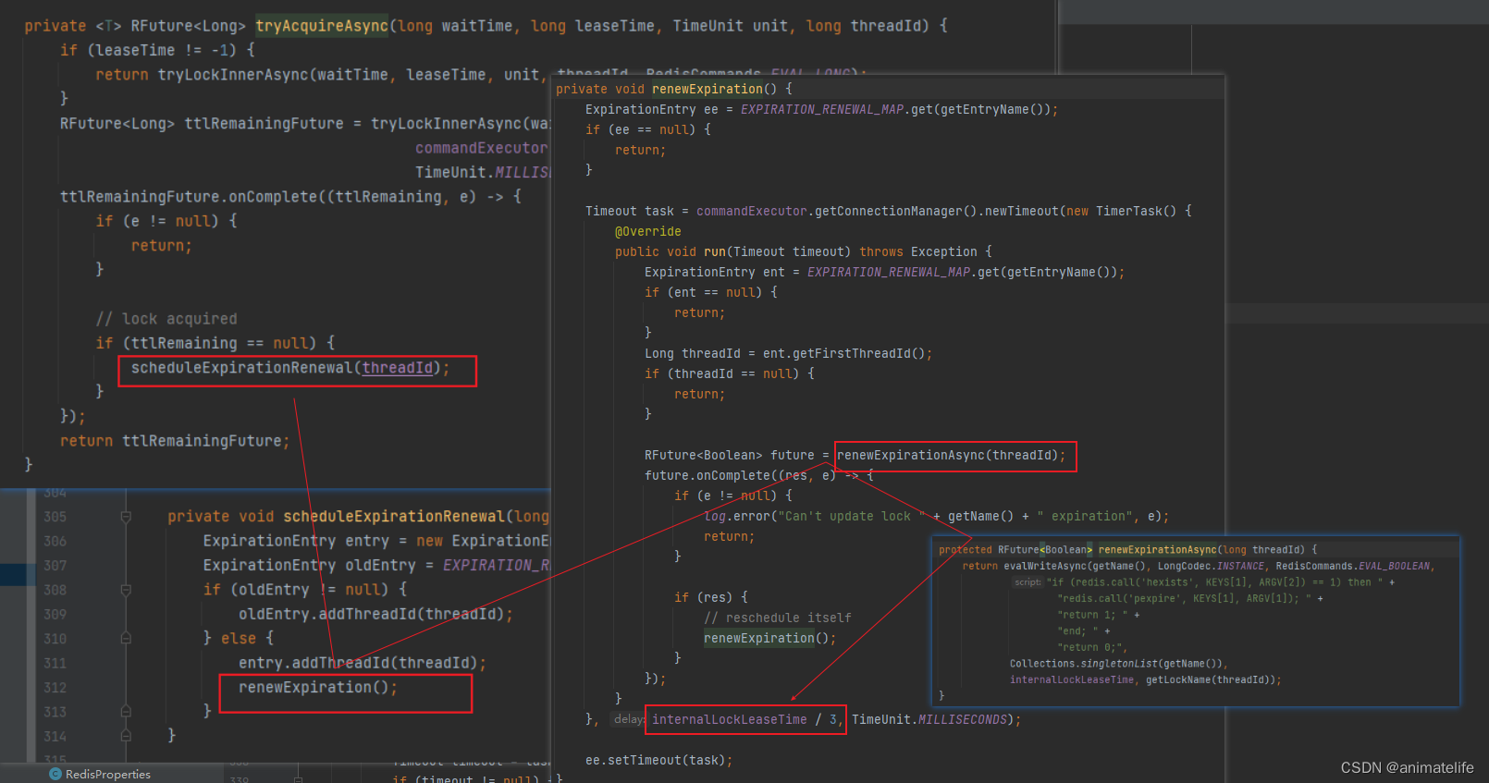Click line number 307 in the gutter
Screen dimensions: 1489x783
[x=55, y=565]
